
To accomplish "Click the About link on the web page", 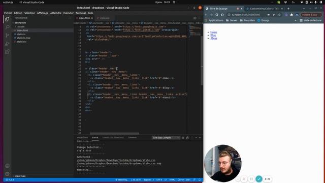I will 214,38.
